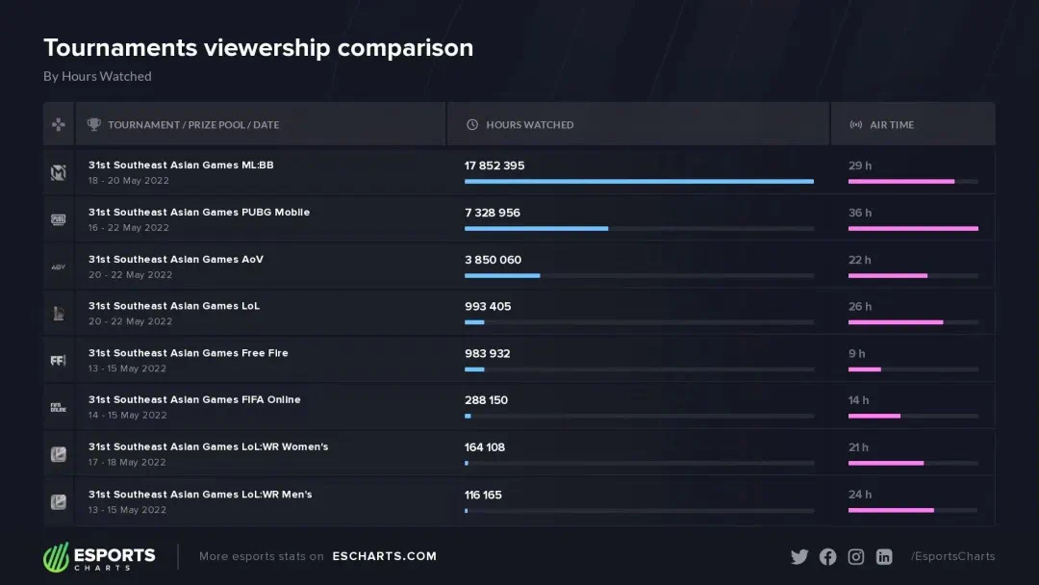Click the PUBG Mobile game icon
Screen dimensions: 1039x585
59,219
